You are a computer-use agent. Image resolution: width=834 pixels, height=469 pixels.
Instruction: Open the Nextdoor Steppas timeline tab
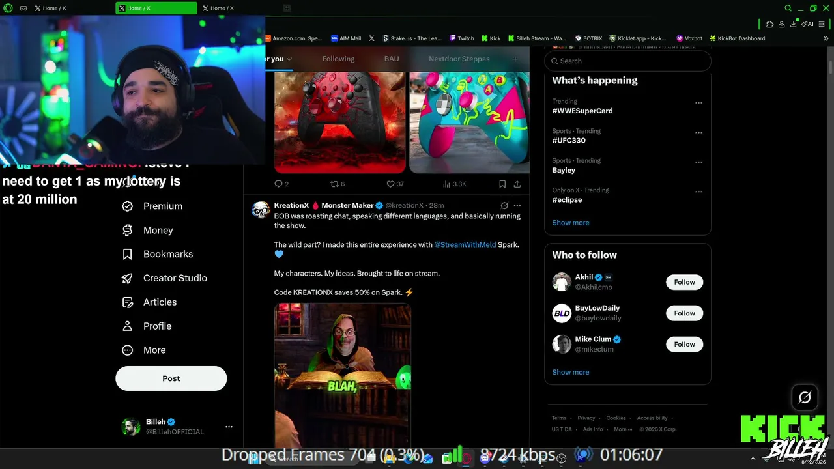[x=459, y=59]
